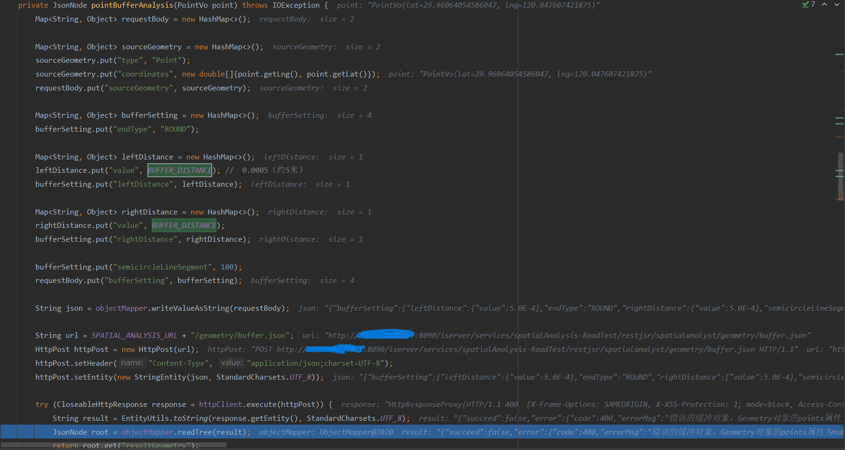This screenshot has width=845, height=450.
Task: Jump to previous highlighted problem arrow
Action: point(824,5)
